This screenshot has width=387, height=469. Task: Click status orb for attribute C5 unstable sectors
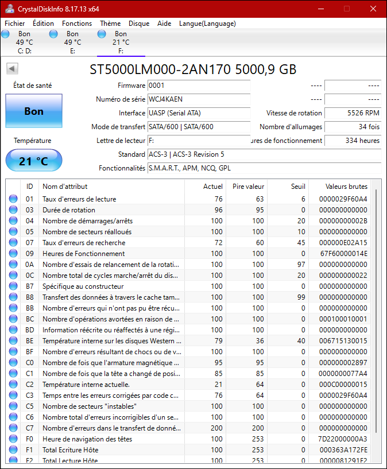coord(13,406)
